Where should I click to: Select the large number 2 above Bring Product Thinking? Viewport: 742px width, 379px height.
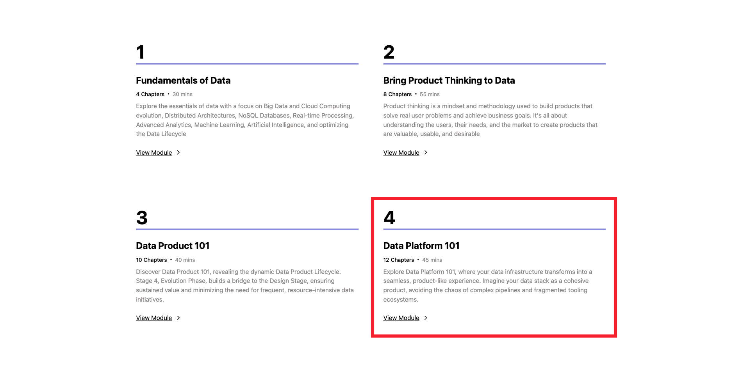tap(389, 52)
